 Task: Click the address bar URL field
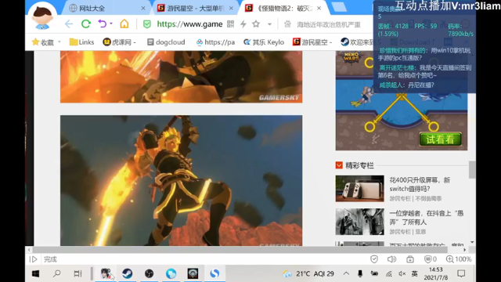(x=189, y=24)
